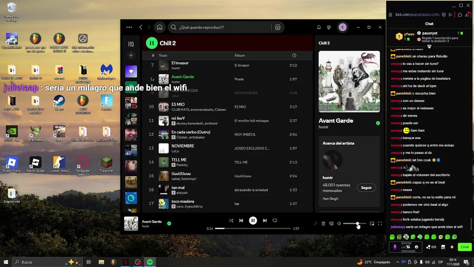Sort by Álbum column header
474x267 pixels.
click(x=240, y=55)
